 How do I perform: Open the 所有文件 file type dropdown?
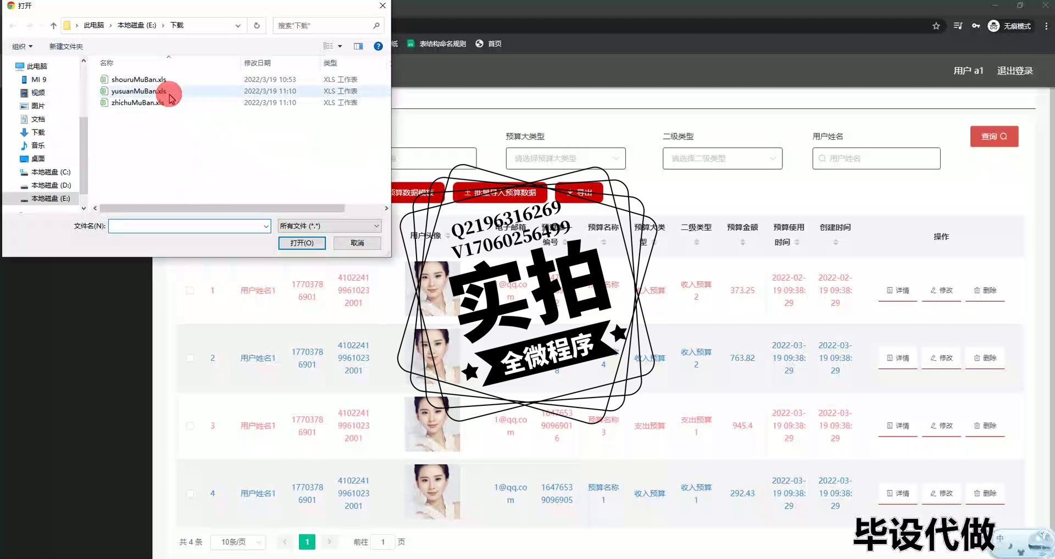329,226
